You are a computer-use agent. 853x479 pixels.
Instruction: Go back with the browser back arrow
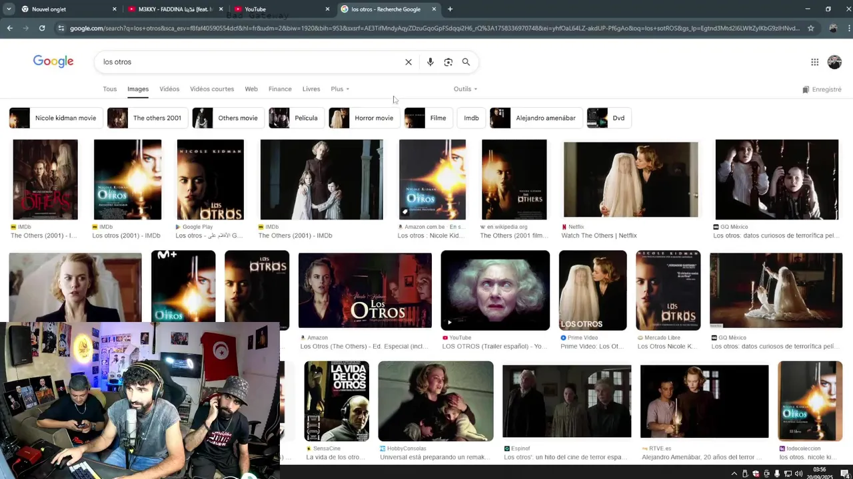click(9, 28)
